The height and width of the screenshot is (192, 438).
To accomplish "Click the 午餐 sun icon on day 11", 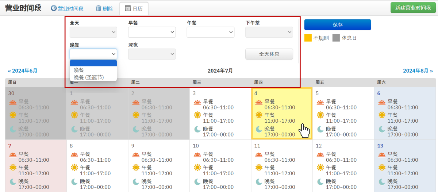I will coord(259,167).
